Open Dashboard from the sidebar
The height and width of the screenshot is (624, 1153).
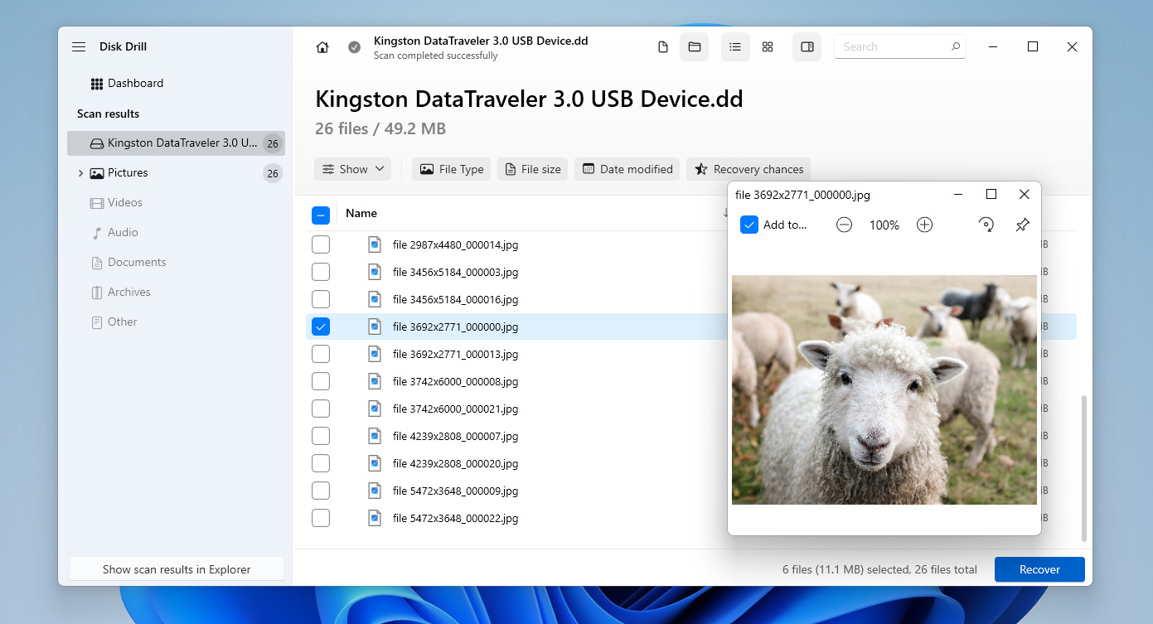point(127,84)
